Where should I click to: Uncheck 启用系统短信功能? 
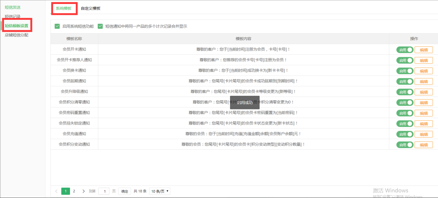pos(57,26)
